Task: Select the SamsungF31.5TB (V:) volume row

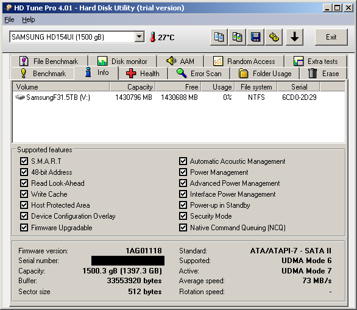Action: (178, 97)
